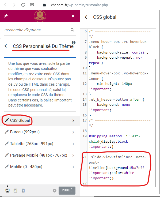Go back from CSS Personnalisé Du Thème

[6, 46]
